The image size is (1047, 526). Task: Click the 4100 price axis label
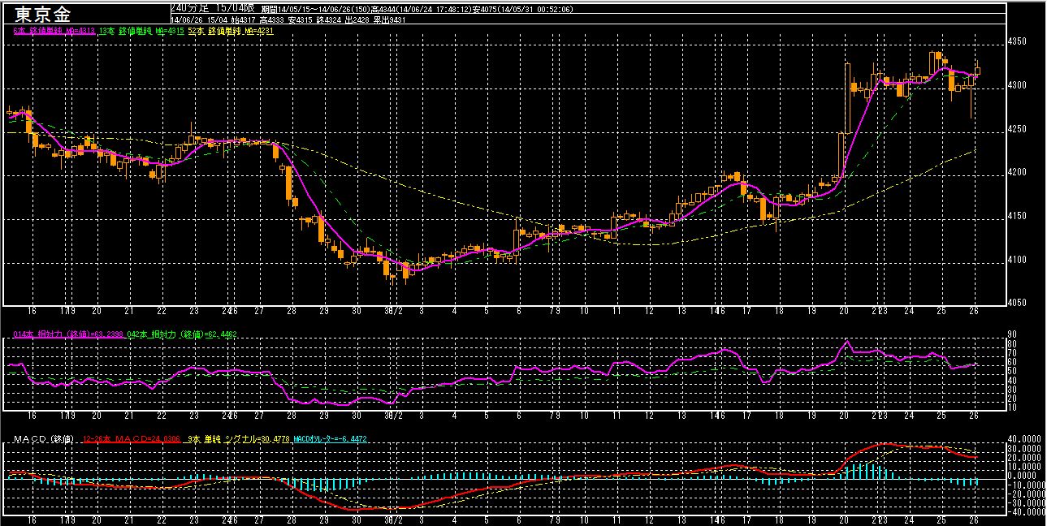pyautogui.click(x=1018, y=260)
